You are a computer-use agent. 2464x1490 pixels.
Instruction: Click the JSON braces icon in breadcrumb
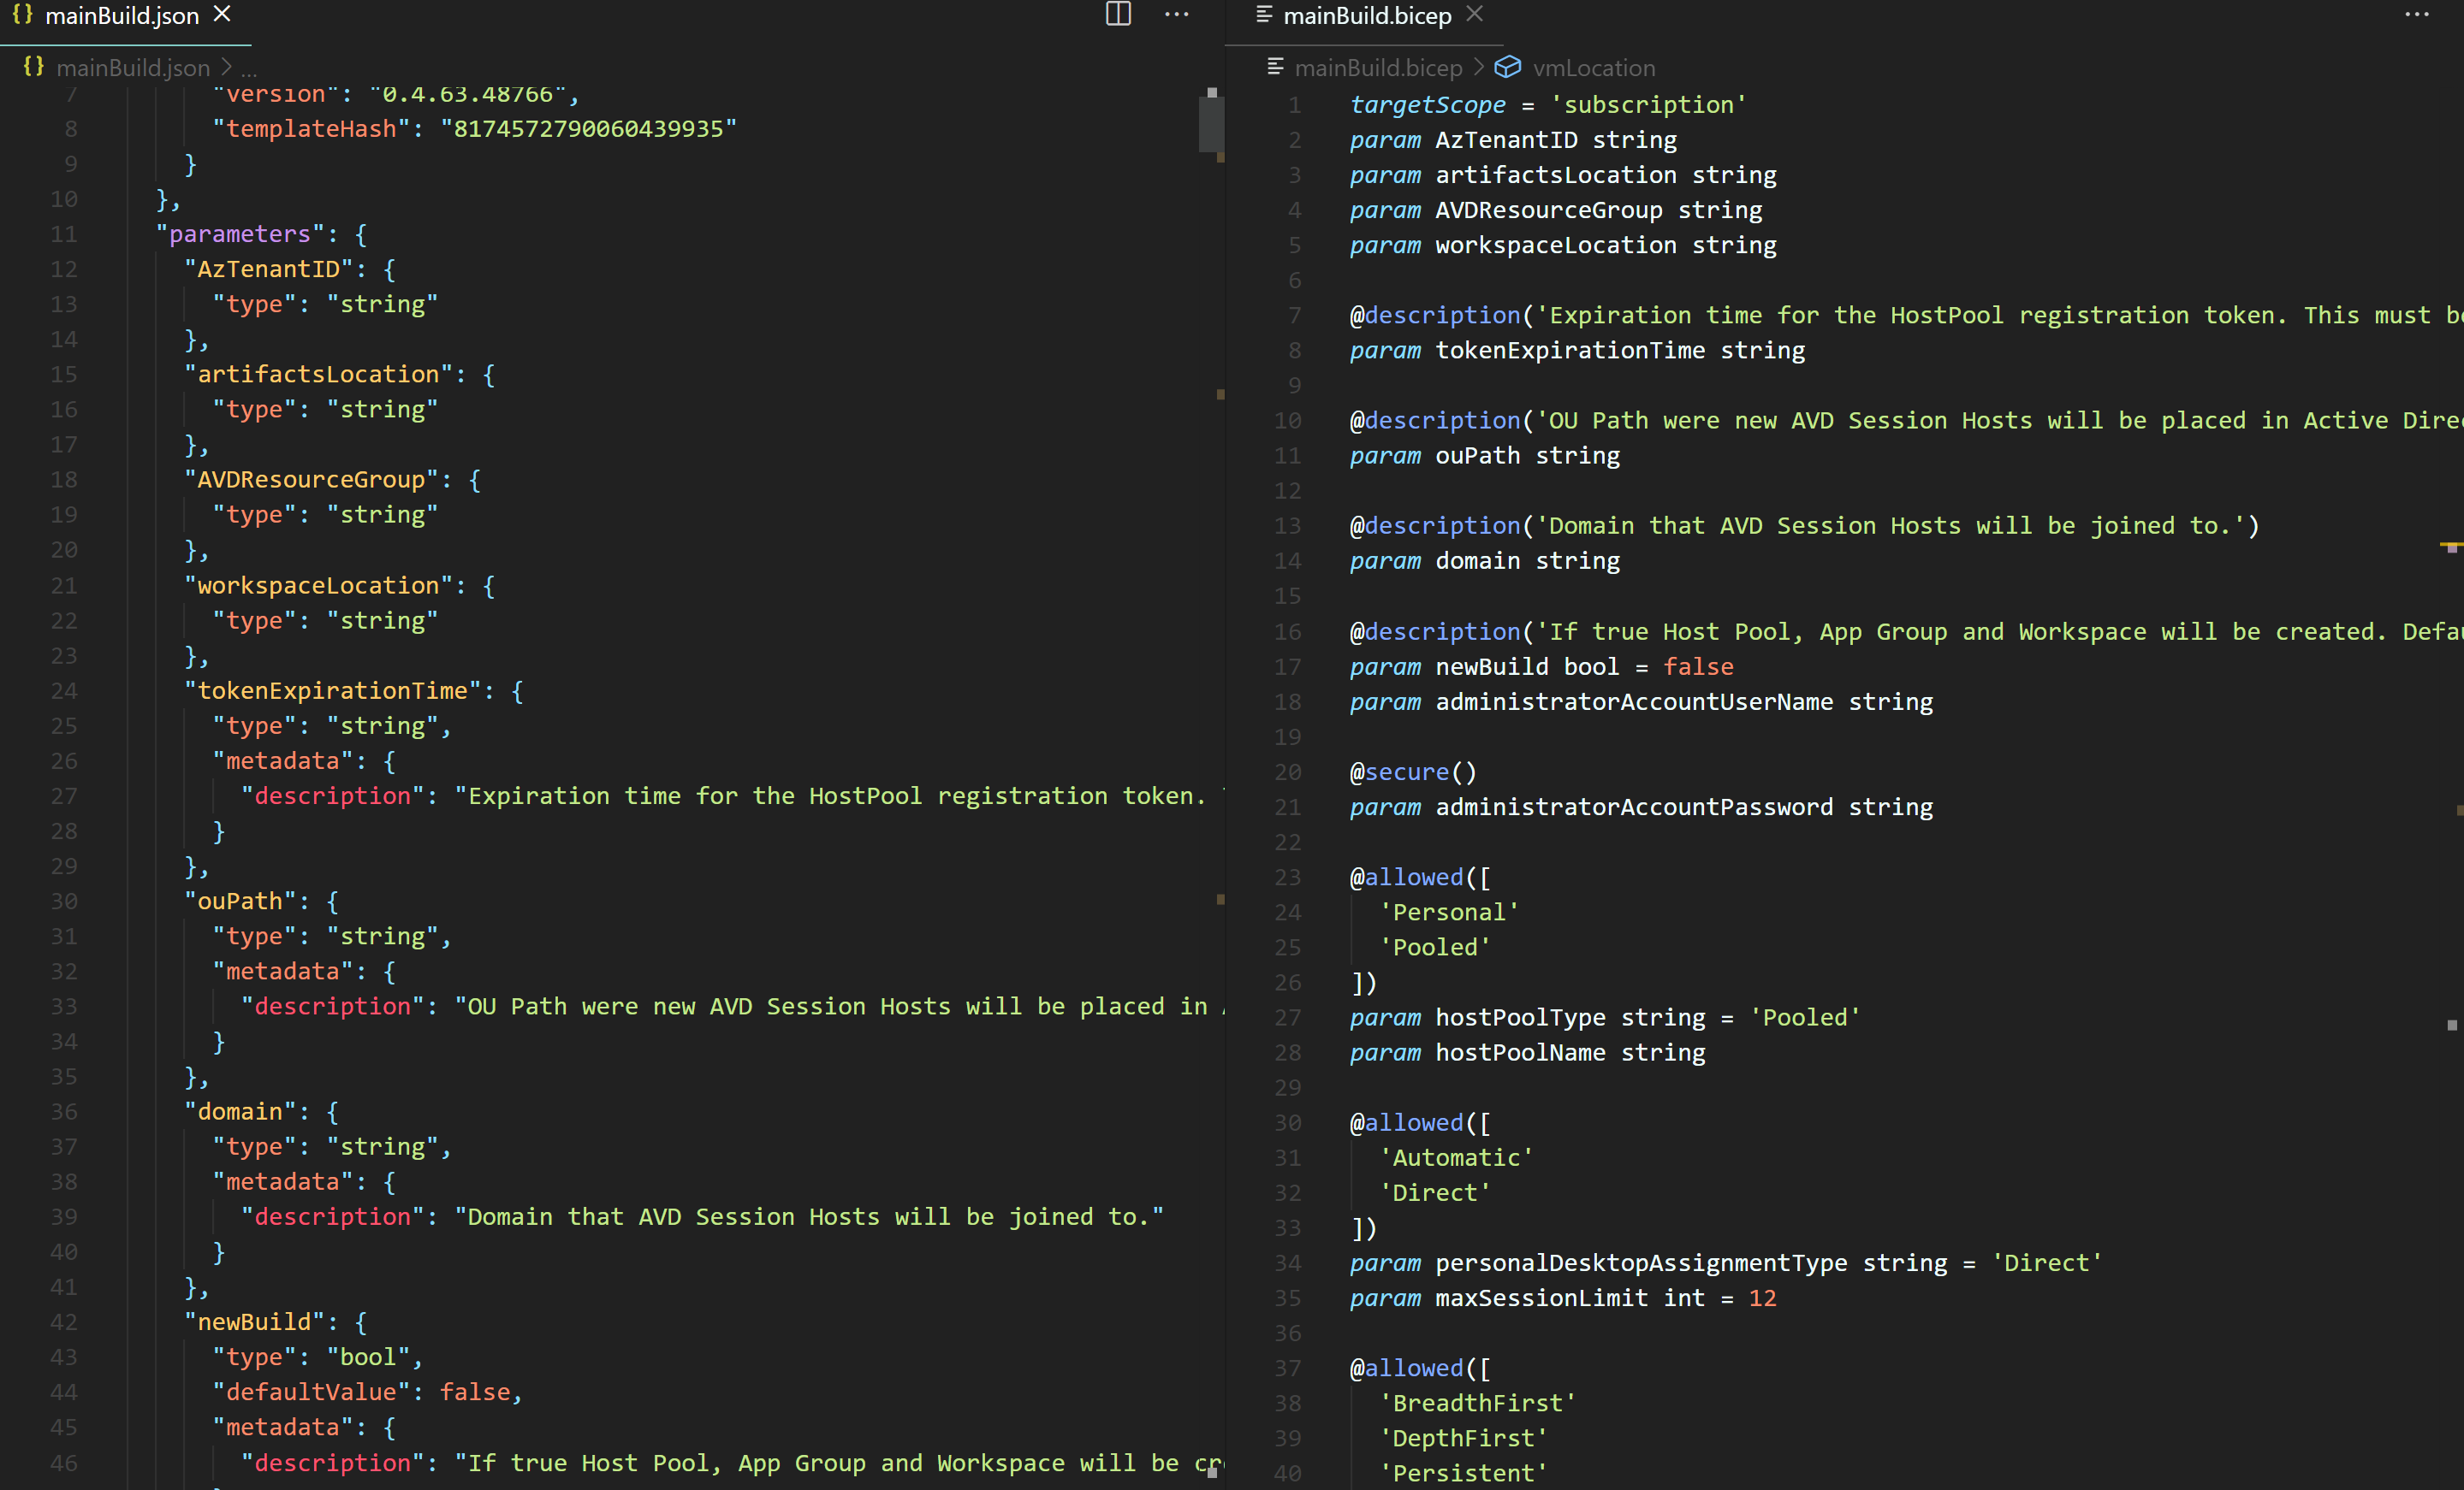tap(33, 67)
